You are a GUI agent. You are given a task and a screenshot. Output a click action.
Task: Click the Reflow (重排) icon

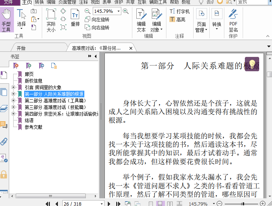(x=75, y=18)
